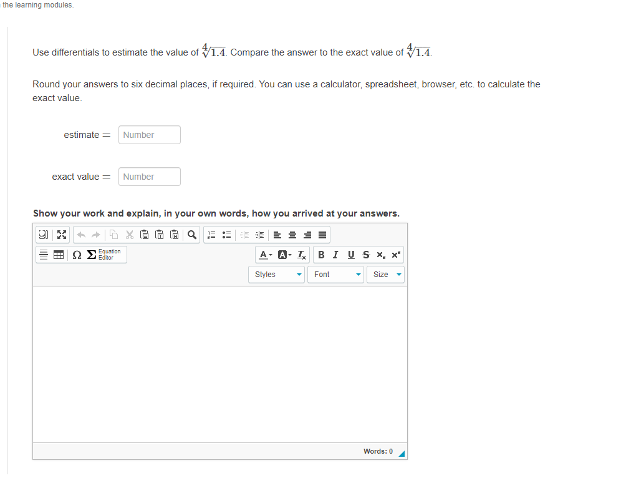This screenshot has height=478, width=621.
Task: Insert a horizontal line
Action: (x=44, y=255)
